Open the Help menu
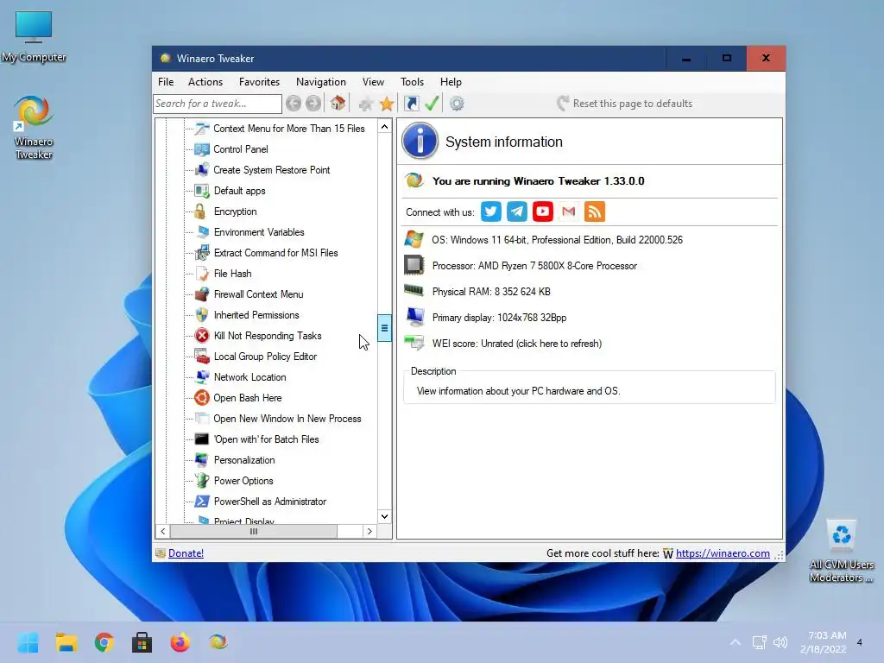884x663 pixels. (451, 82)
